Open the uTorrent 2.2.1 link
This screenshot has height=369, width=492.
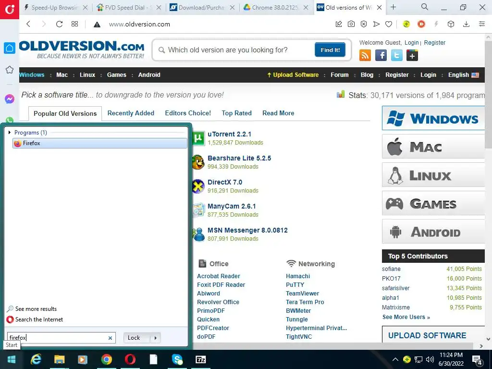[x=229, y=134]
